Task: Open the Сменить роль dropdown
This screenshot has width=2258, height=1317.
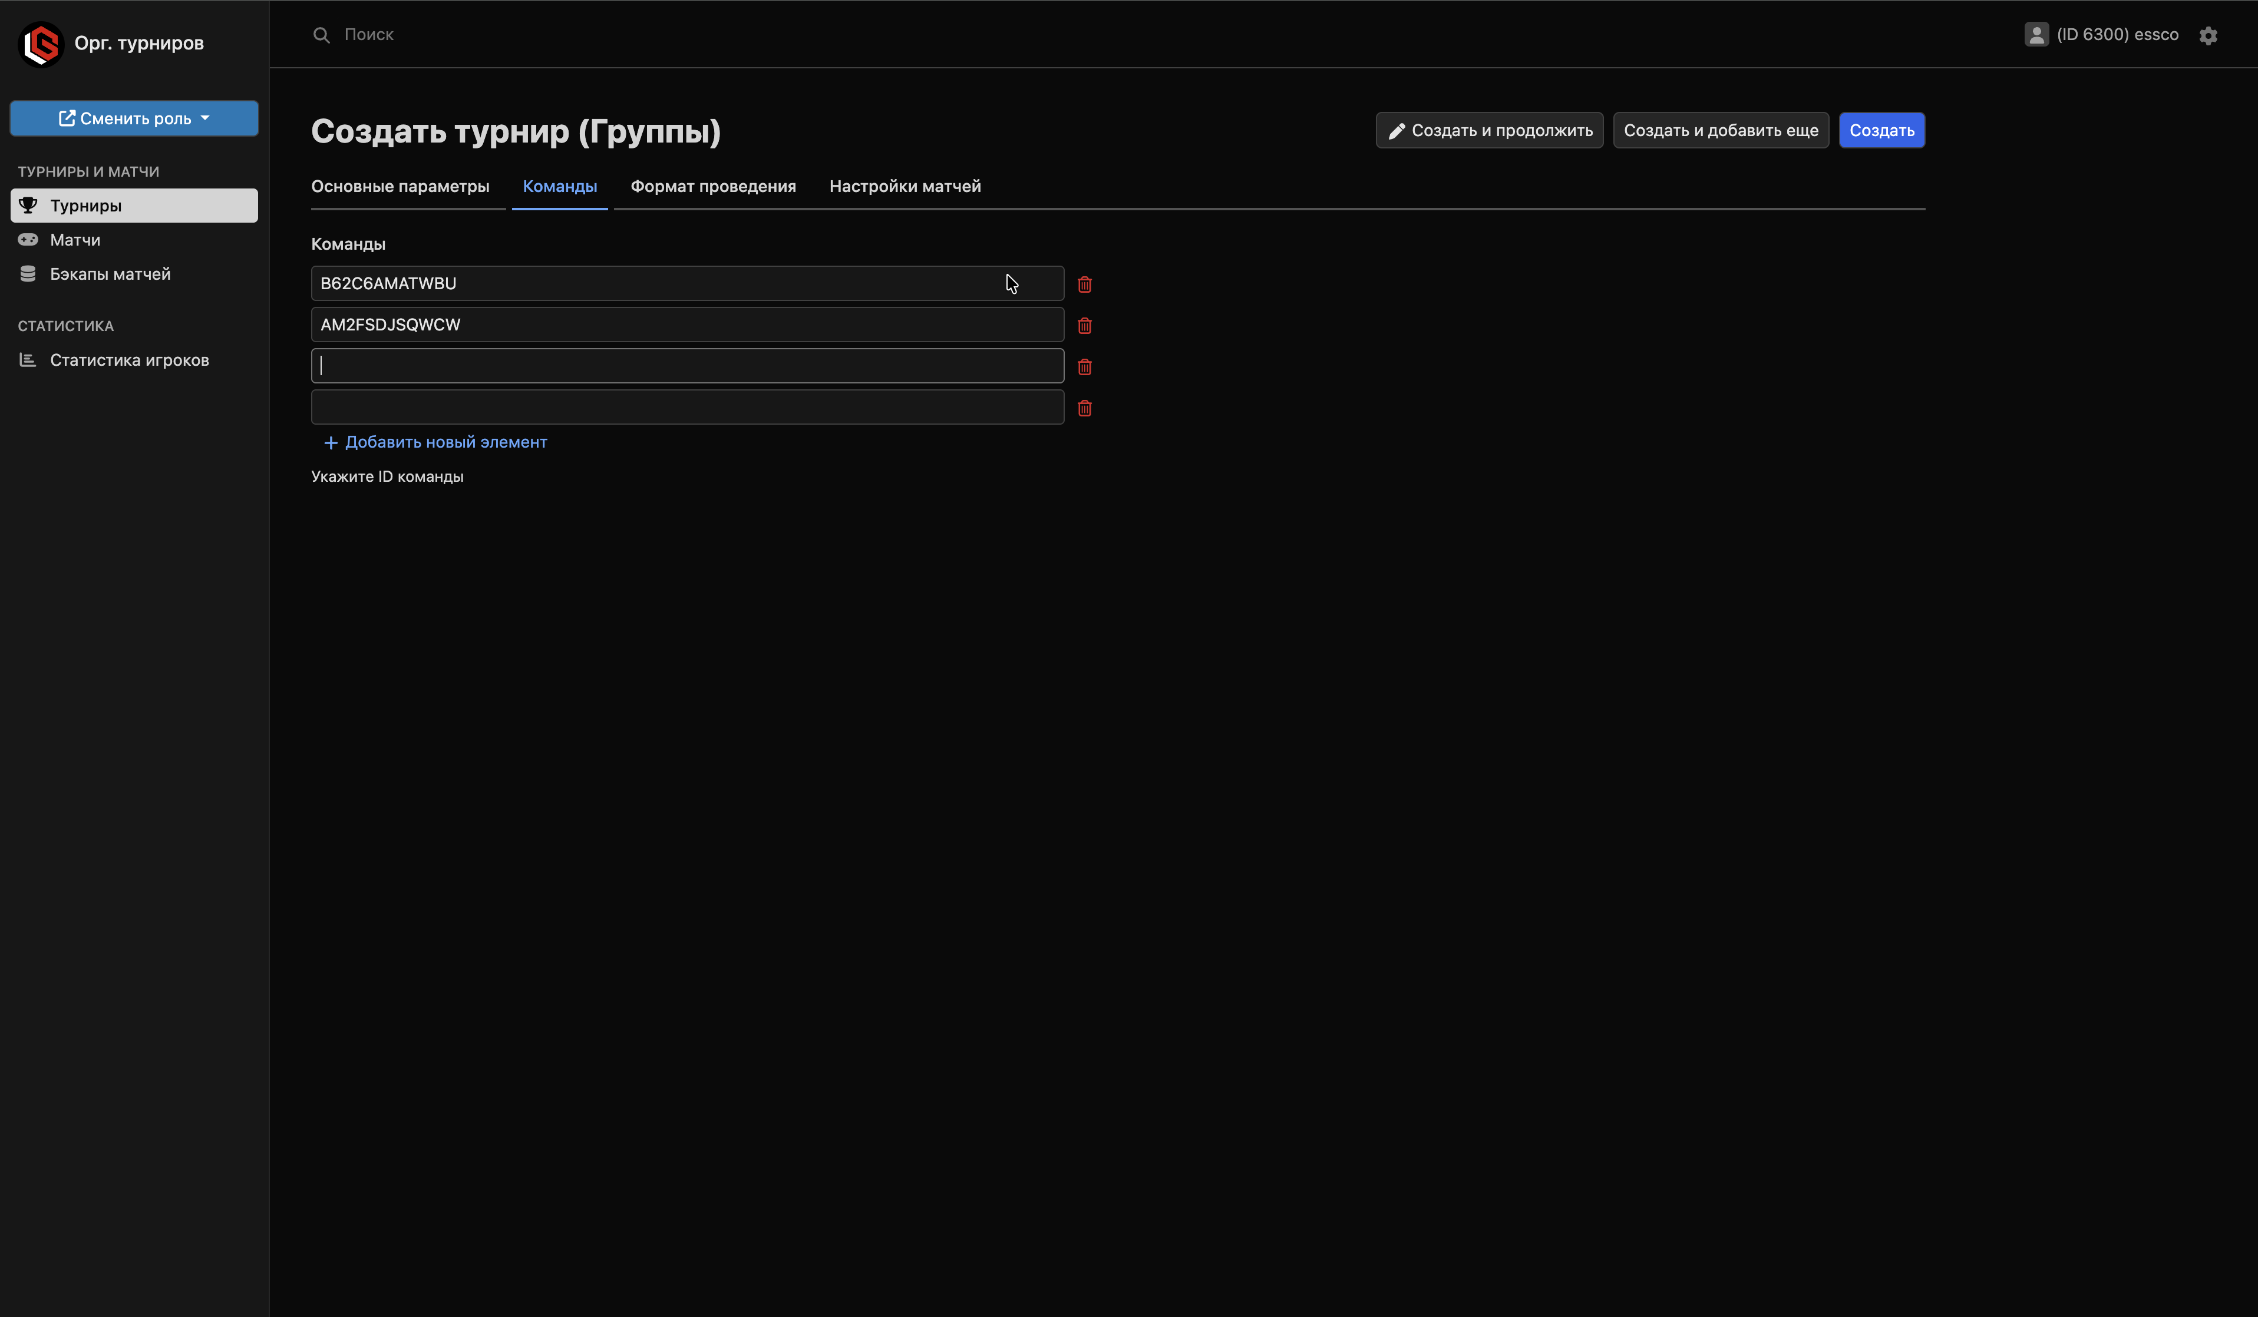Action: point(134,118)
